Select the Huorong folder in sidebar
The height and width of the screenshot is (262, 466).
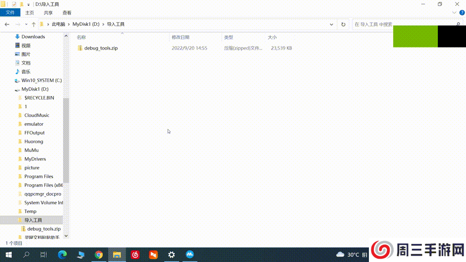pyautogui.click(x=33, y=142)
